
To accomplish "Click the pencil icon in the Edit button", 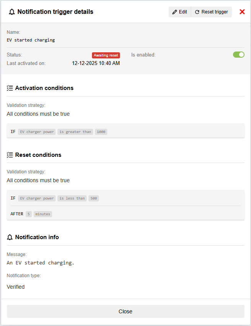I will tap(175, 12).
